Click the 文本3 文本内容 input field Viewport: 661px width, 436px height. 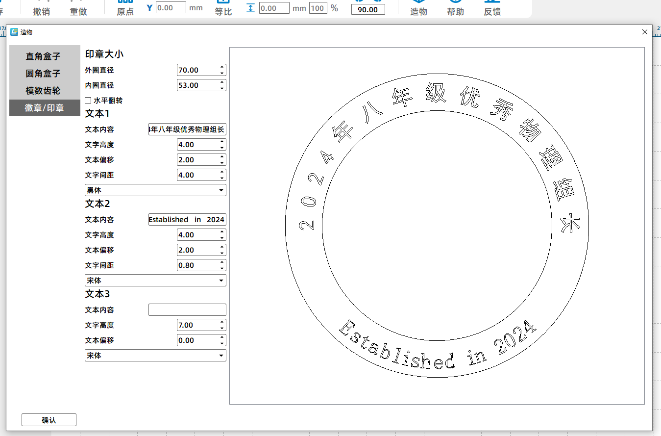(187, 310)
